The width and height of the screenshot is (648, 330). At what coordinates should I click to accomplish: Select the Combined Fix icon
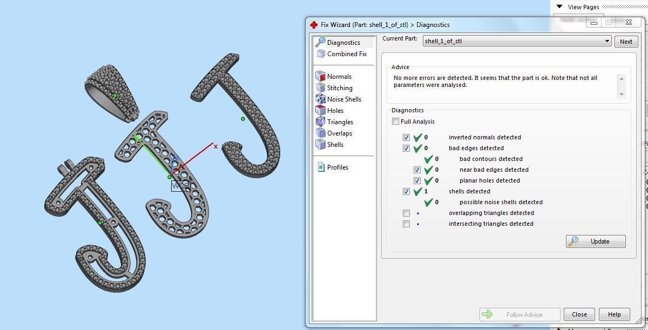[x=321, y=53]
